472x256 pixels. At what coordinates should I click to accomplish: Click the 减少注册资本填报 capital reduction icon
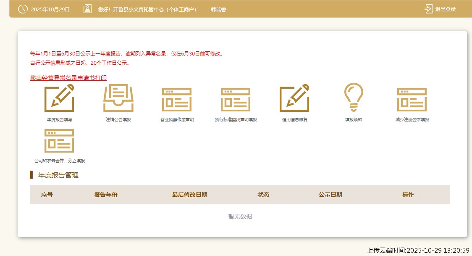pos(412,99)
